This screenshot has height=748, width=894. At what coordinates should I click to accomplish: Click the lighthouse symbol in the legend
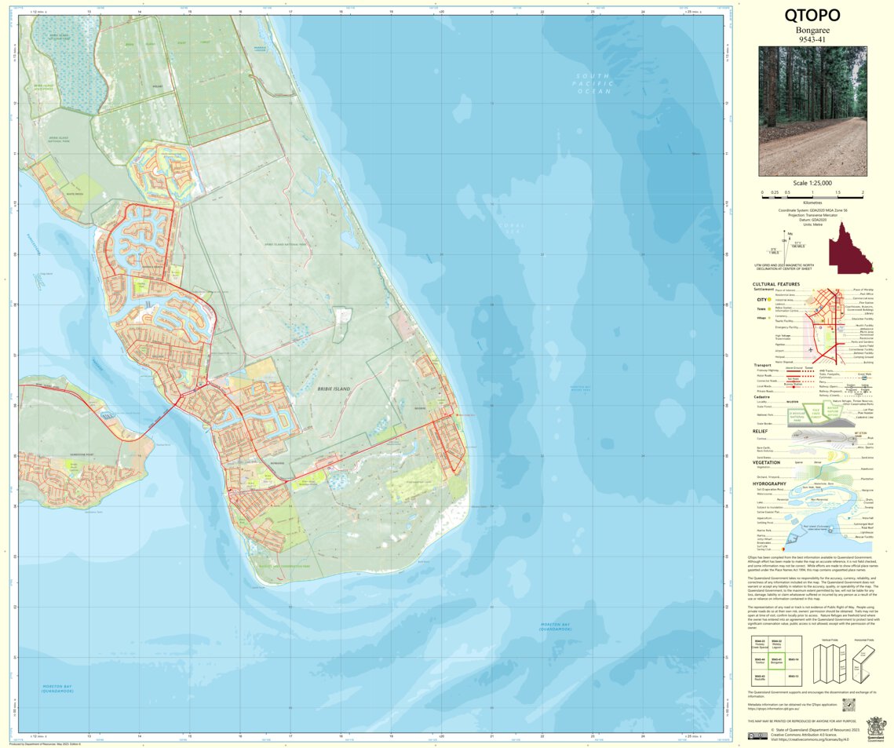click(x=830, y=531)
